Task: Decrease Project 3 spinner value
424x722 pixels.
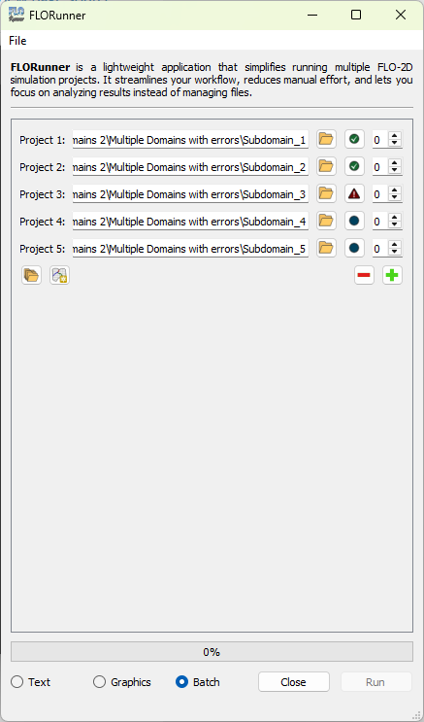Action: [394, 198]
